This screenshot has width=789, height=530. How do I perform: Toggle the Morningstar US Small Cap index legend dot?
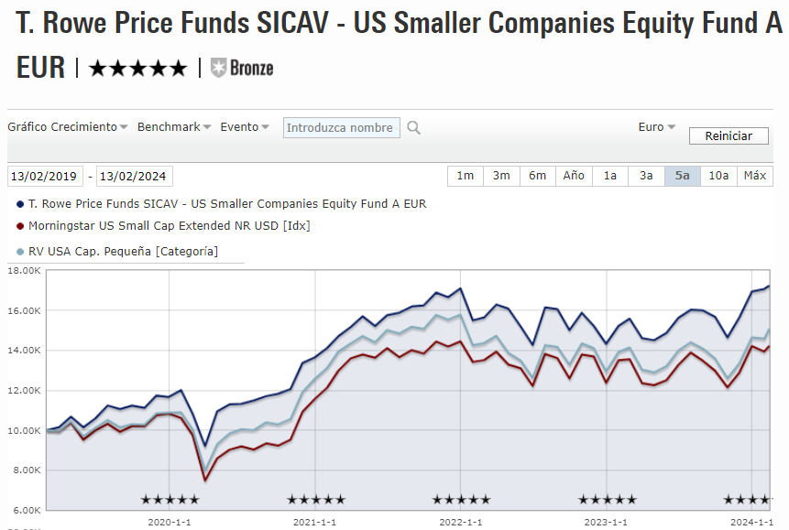[21, 226]
